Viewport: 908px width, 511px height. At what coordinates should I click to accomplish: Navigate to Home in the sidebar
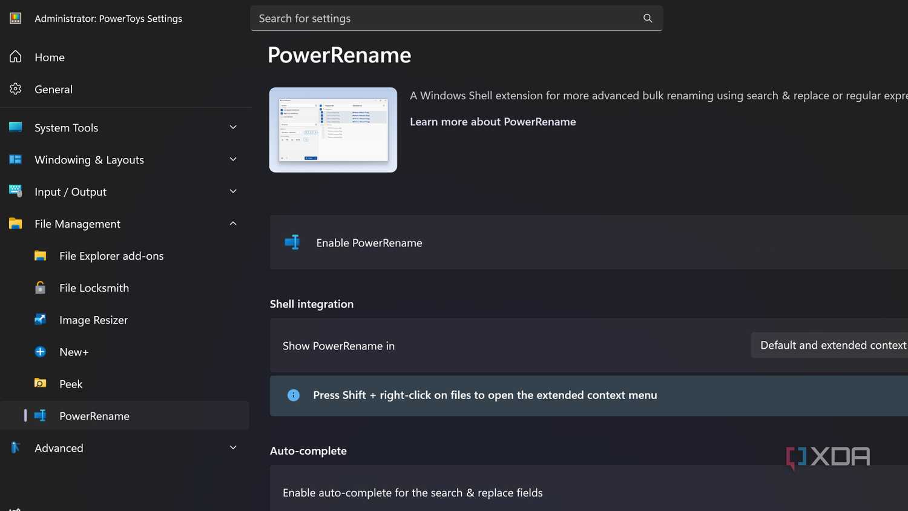49,57
